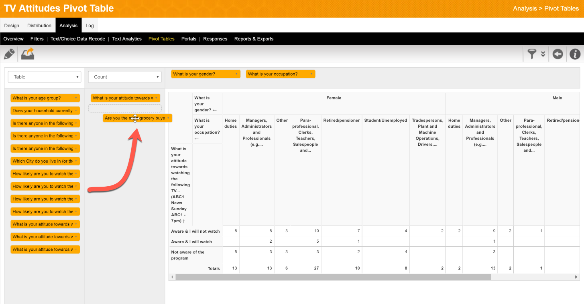Open the funnel filter icon
The height and width of the screenshot is (304, 584).
[532, 54]
